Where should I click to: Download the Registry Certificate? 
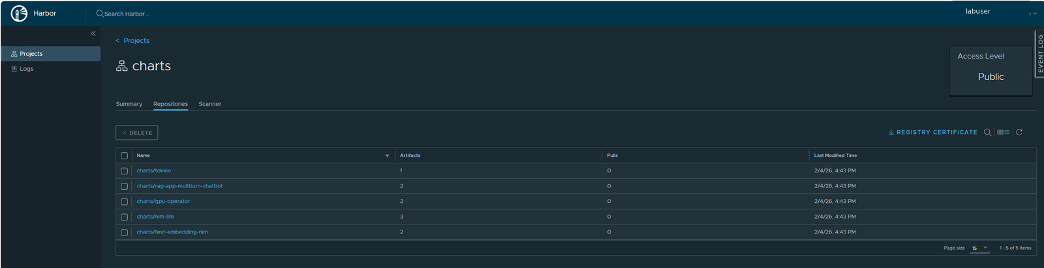(933, 132)
